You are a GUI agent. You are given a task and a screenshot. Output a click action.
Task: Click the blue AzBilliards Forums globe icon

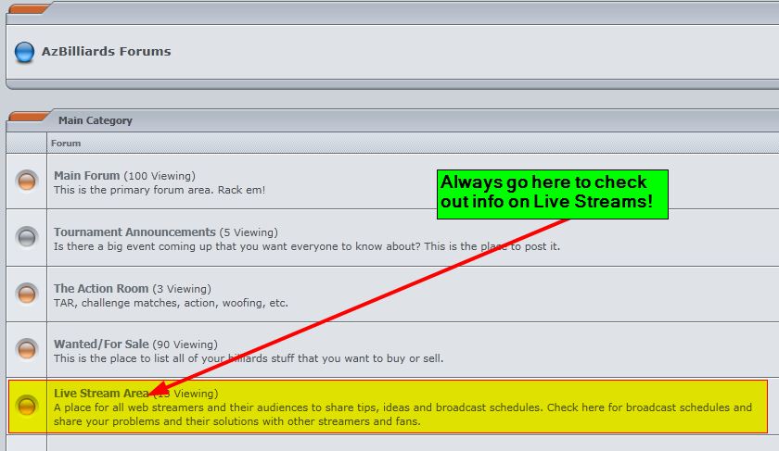24,53
